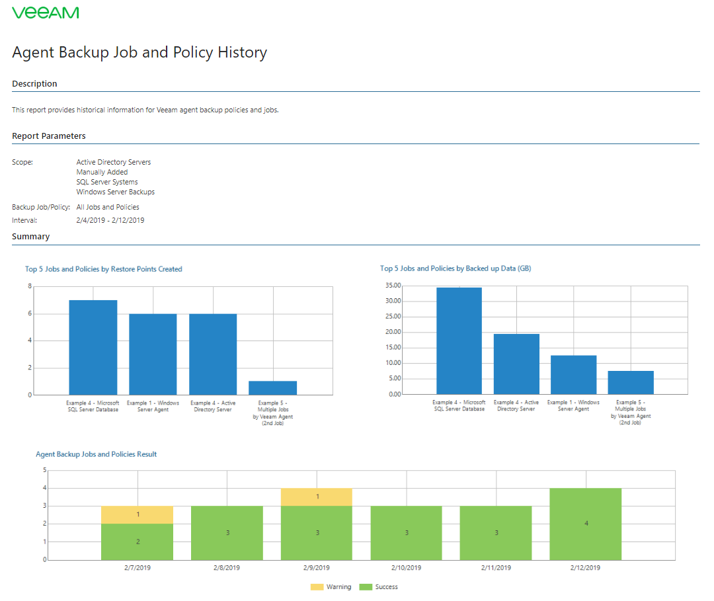Click the "Top 5 Jobs and Policies by Restore Points Created" title

pos(104,269)
